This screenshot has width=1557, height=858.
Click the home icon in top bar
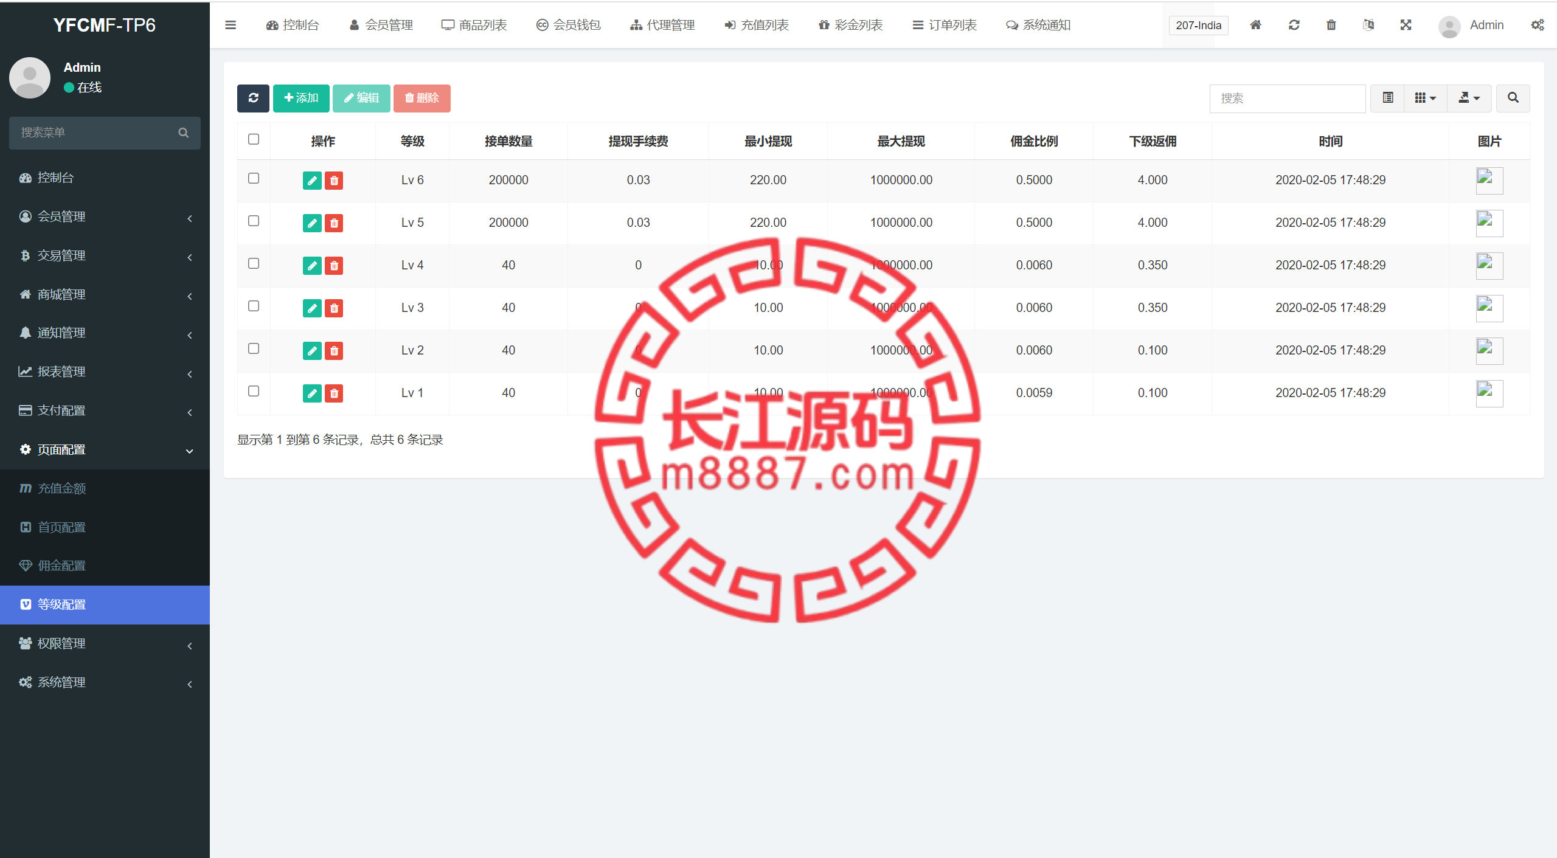1255,25
